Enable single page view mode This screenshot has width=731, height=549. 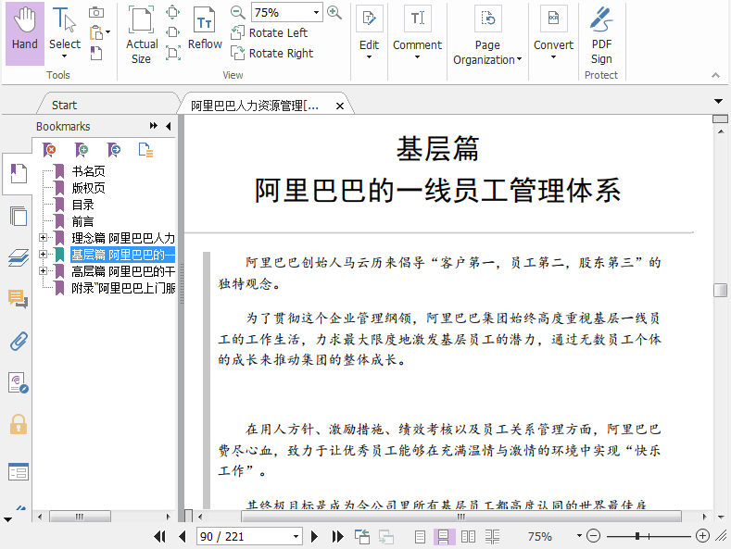tap(420, 537)
